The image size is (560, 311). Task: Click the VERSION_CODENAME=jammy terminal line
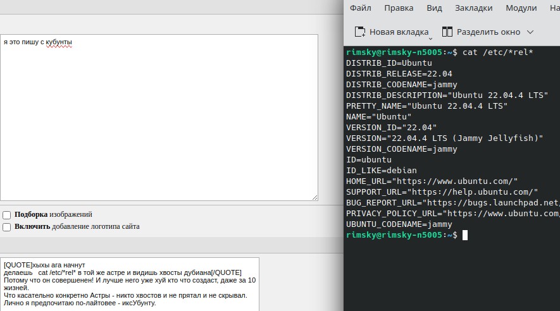pyautogui.click(x=401, y=149)
